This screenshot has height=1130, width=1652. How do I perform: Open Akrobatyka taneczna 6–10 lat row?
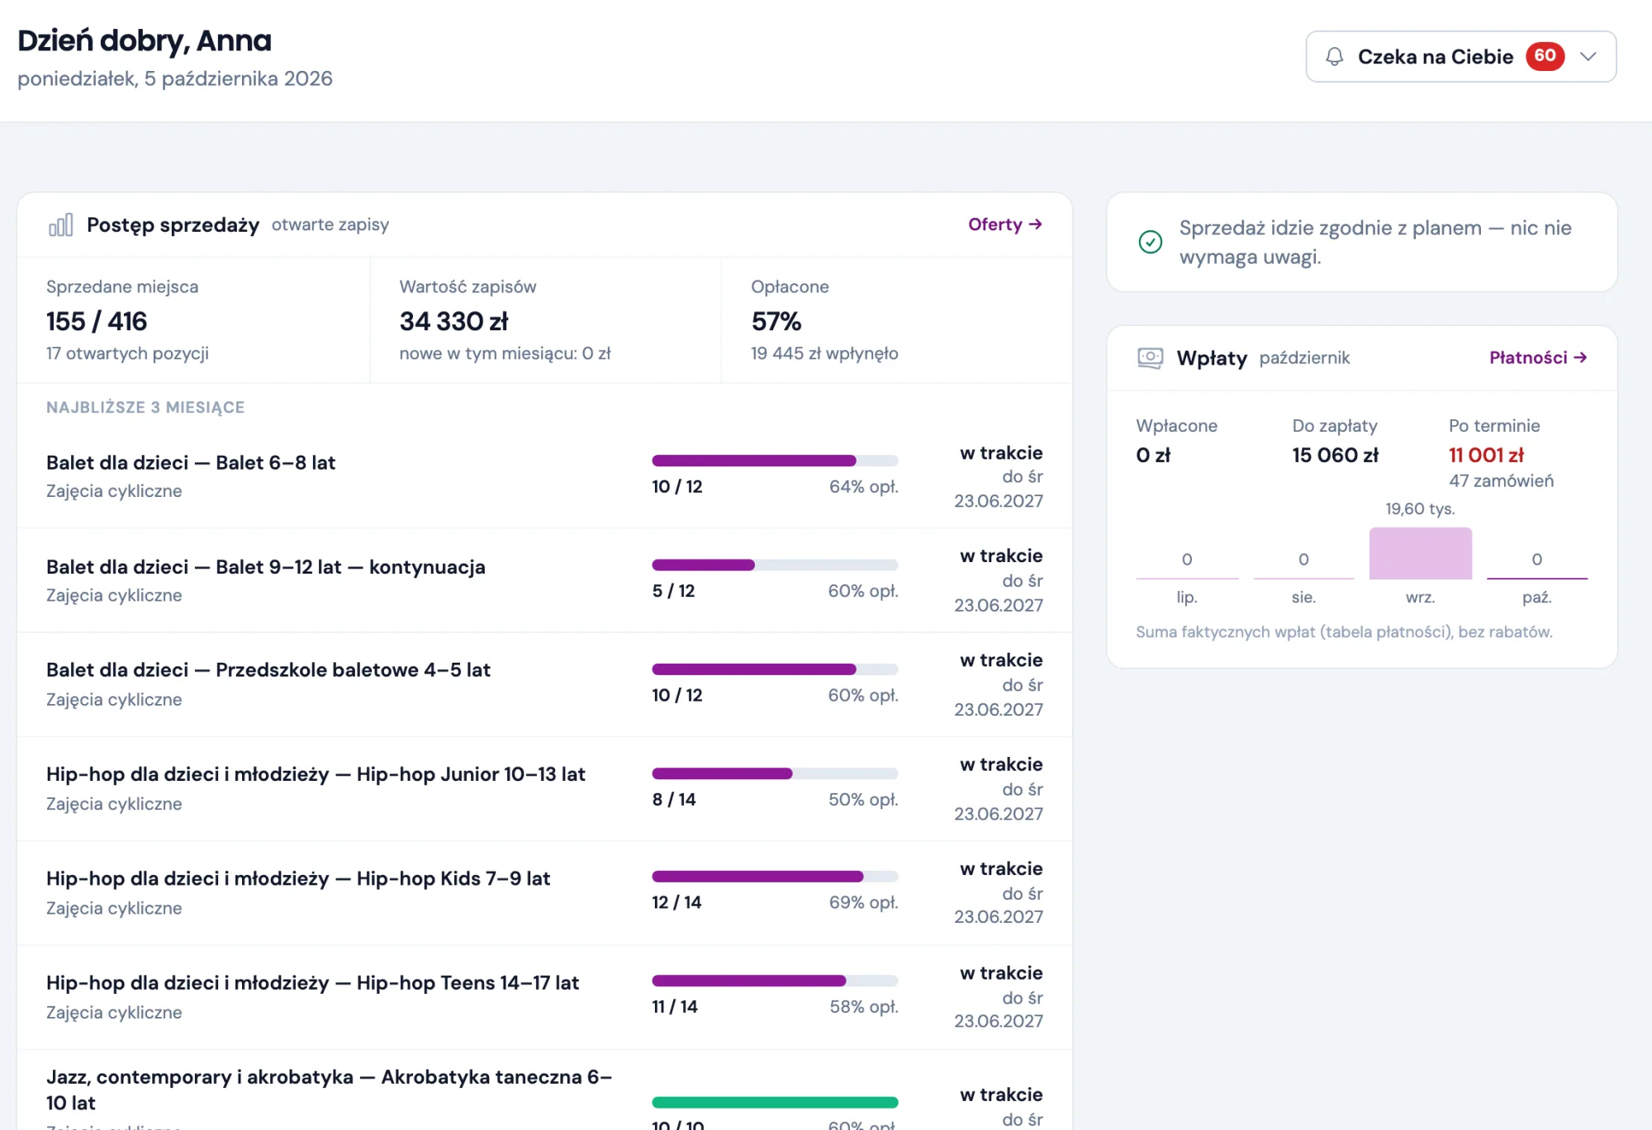click(x=544, y=1090)
